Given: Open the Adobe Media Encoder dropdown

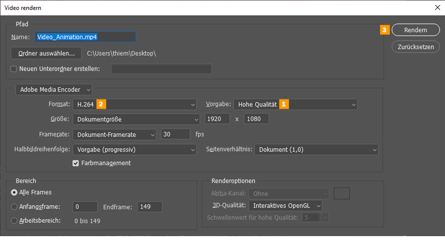Looking at the screenshot, I should pyautogui.click(x=54, y=89).
